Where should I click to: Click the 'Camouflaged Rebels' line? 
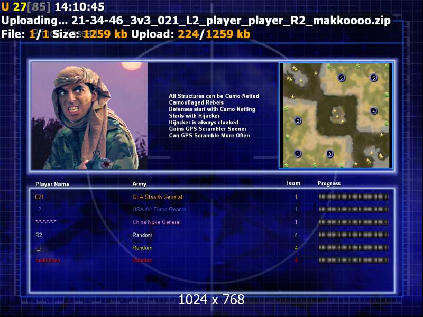pyautogui.click(x=196, y=102)
